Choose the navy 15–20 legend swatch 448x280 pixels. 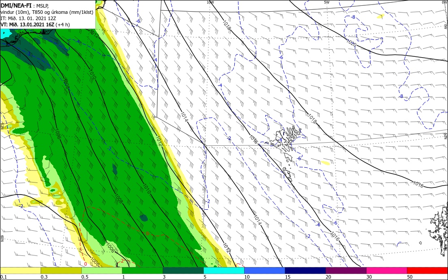[305, 270]
